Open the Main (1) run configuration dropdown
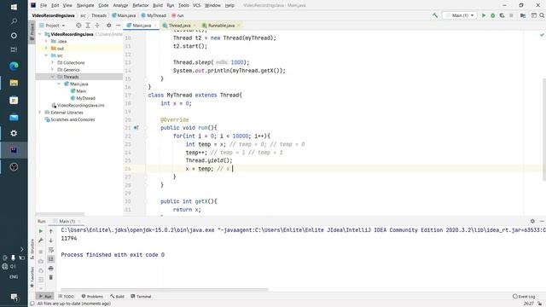The height and width of the screenshot is (307, 546). click(x=460, y=15)
